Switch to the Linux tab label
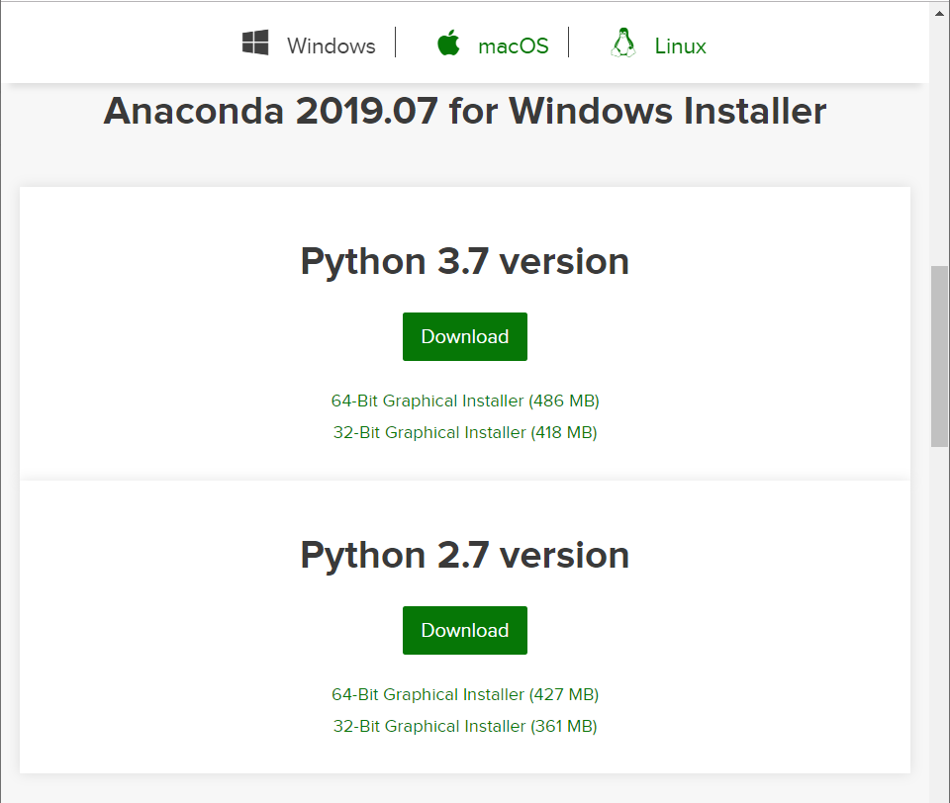950x803 pixels. click(680, 46)
